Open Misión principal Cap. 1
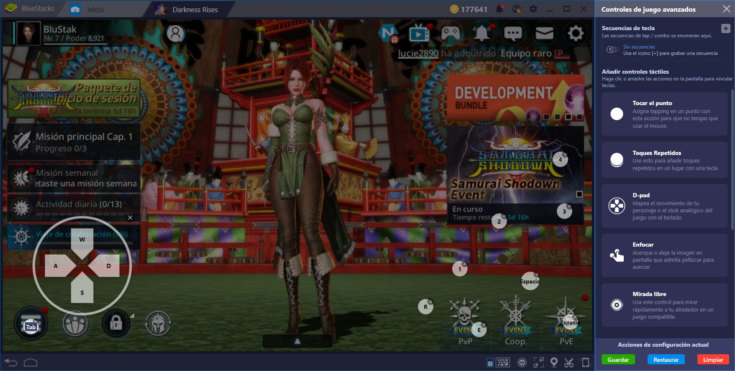This screenshot has width=735, height=371. [74, 142]
